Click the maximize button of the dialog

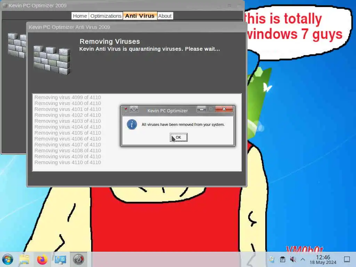(x=211, y=109)
